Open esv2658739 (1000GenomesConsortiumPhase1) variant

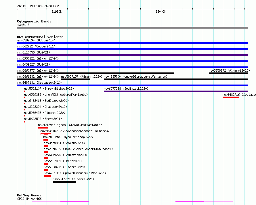[x=78, y=149]
